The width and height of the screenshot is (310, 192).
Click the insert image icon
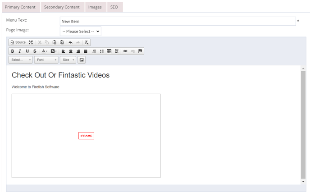point(82,60)
